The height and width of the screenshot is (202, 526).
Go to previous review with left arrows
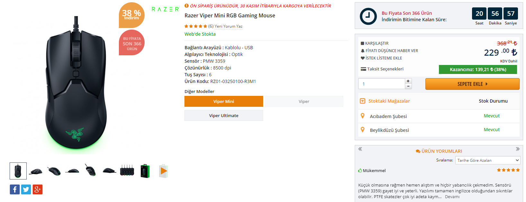(360, 149)
